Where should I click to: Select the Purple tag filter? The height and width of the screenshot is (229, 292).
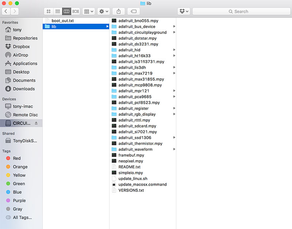pyautogui.click(x=19, y=201)
